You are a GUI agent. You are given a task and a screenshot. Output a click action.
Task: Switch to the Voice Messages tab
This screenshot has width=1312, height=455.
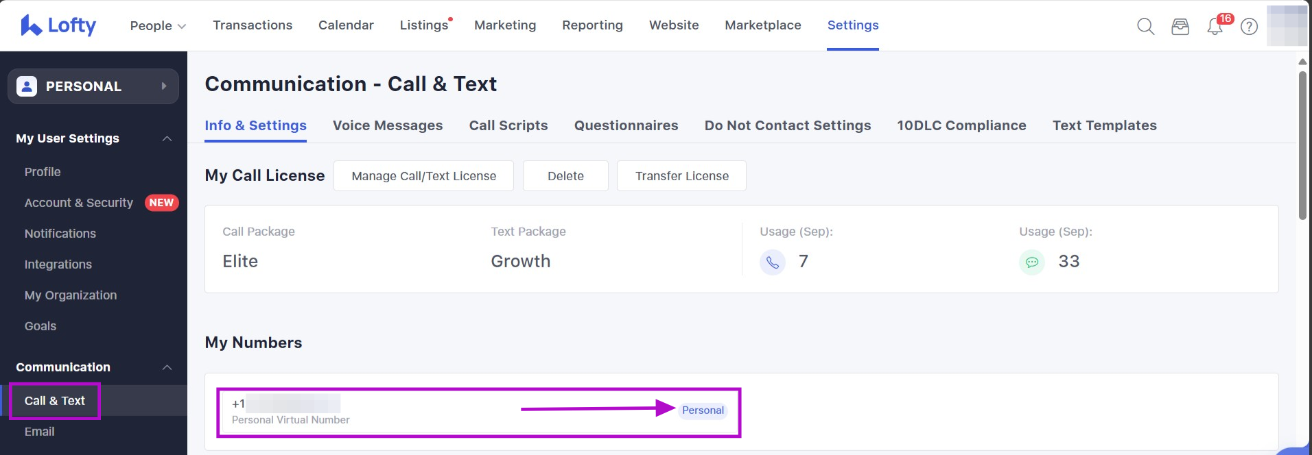point(388,125)
